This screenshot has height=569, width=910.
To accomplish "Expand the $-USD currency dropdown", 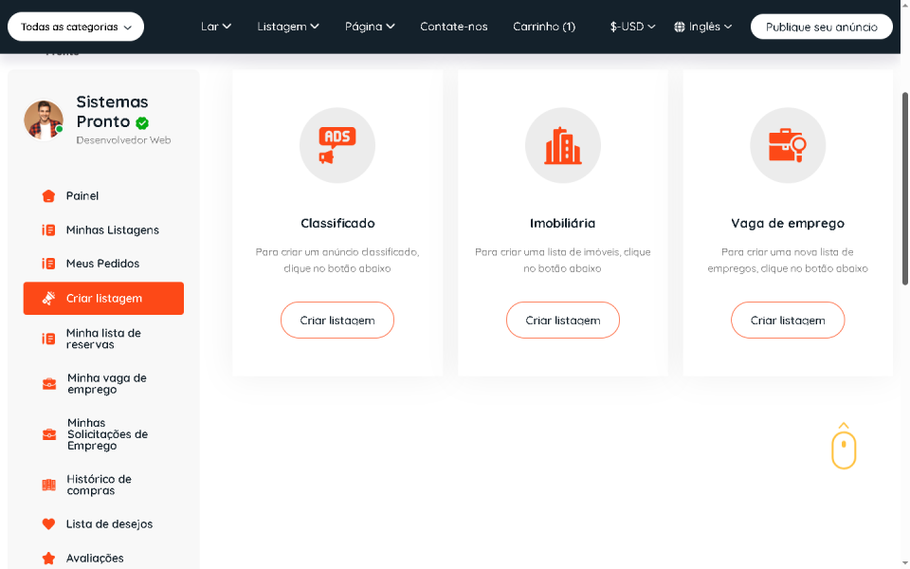I will tap(632, 27).
